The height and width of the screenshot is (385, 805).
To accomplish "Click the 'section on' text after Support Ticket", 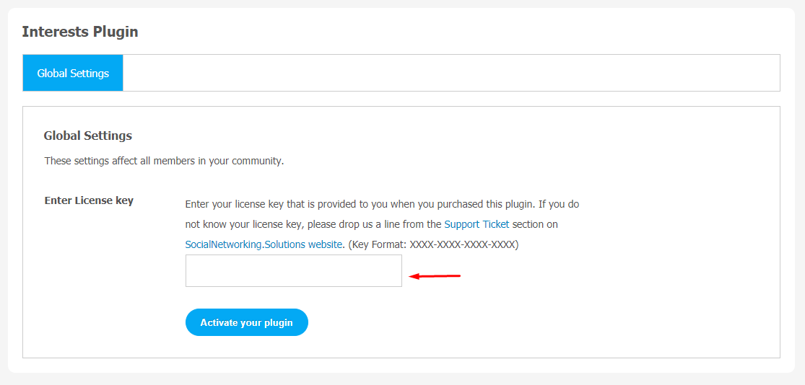I will tap(535, 224).
